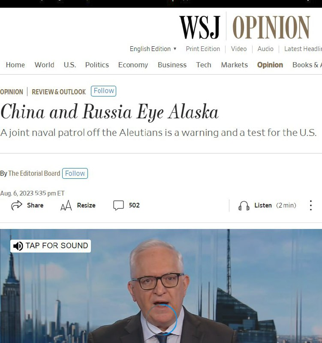
Task: Open the Print Edition link
Action: pos(203,49)
